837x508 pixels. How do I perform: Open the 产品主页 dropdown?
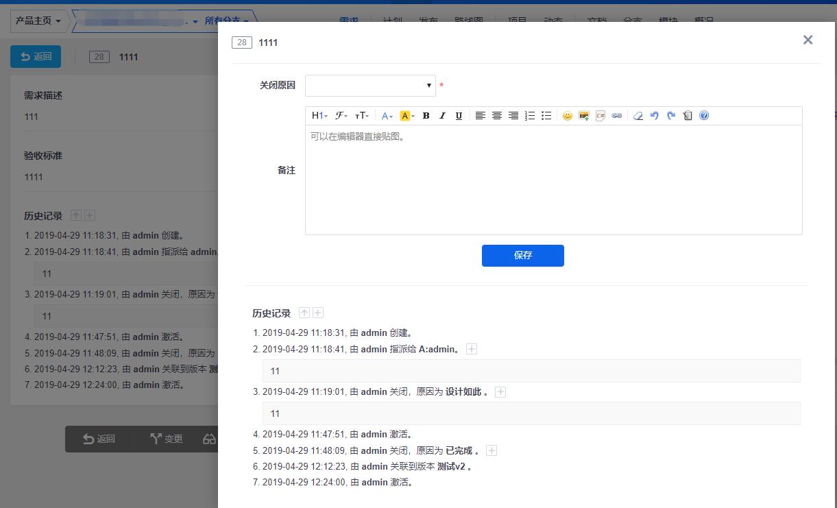[38, 21]
